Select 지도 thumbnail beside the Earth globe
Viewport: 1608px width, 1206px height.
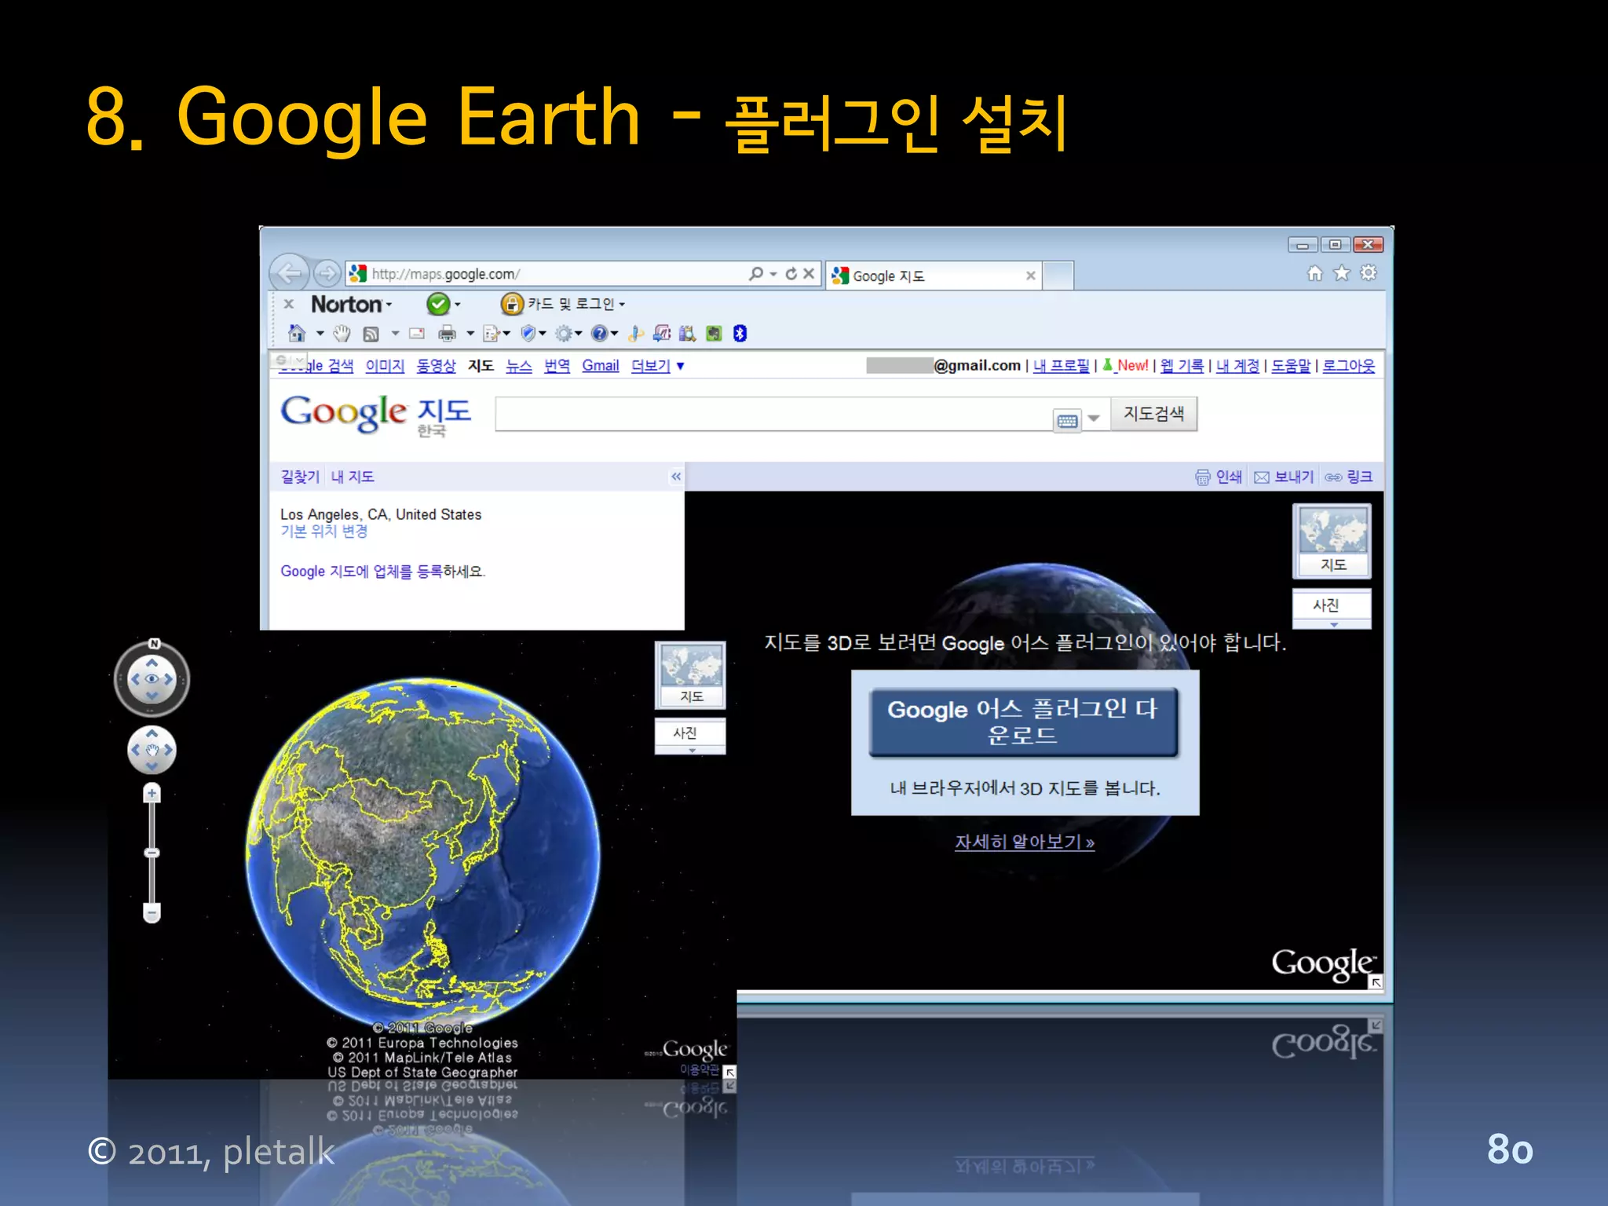click(691, 675)
